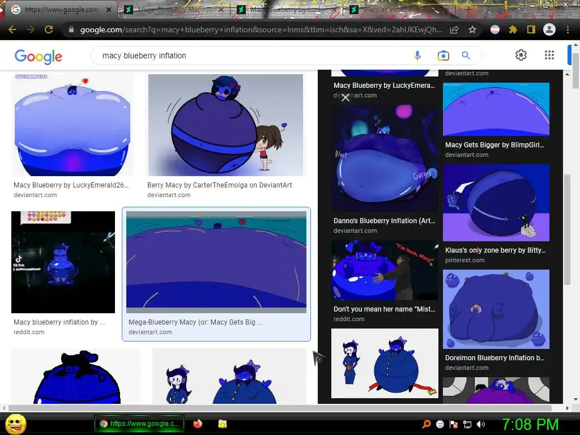Click the network tray icon
The image size is (580, 435).
tap(467, 424)
